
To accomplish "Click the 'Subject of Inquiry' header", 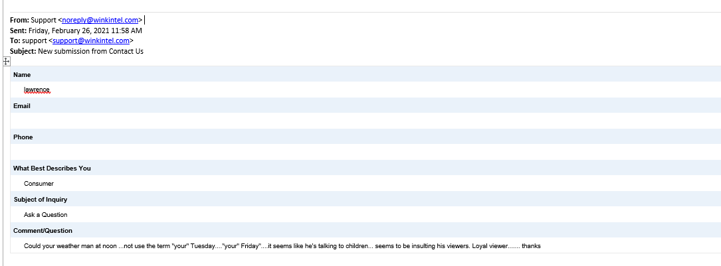I will (41, 200).
